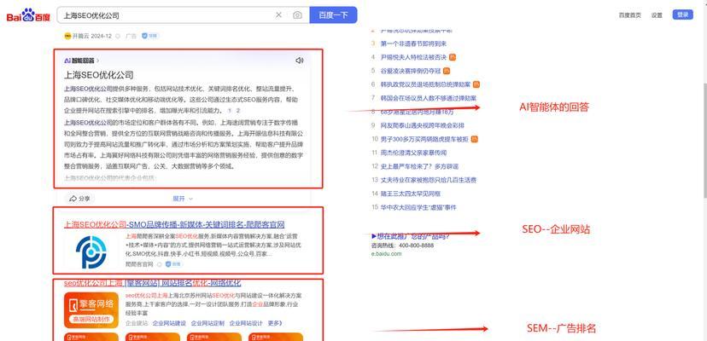Open hot search 第一个非遗春节即将到来
Viewport: 707px width, 341px height.
click(413, 43)
